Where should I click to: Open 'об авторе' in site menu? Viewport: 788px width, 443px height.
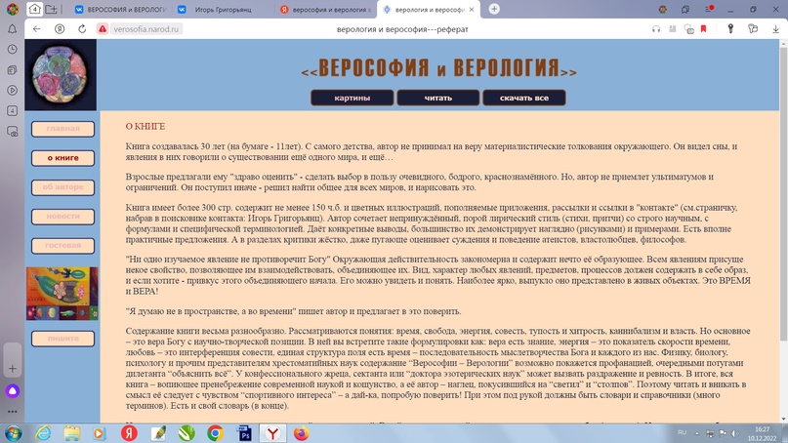62,186
